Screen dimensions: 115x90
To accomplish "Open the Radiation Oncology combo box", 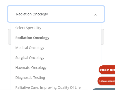I will tap(56, 14).
